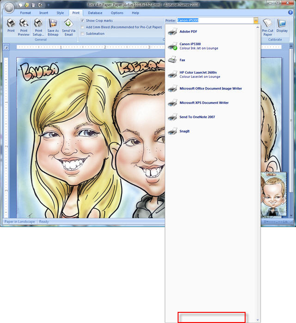The width and height of the screenshot is (296, 323).
Task: Select Adobe PDF from the printer list
Action: (x=188, y=32)
